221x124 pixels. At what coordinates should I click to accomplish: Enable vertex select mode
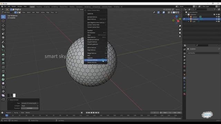click(x=15, y=12)
